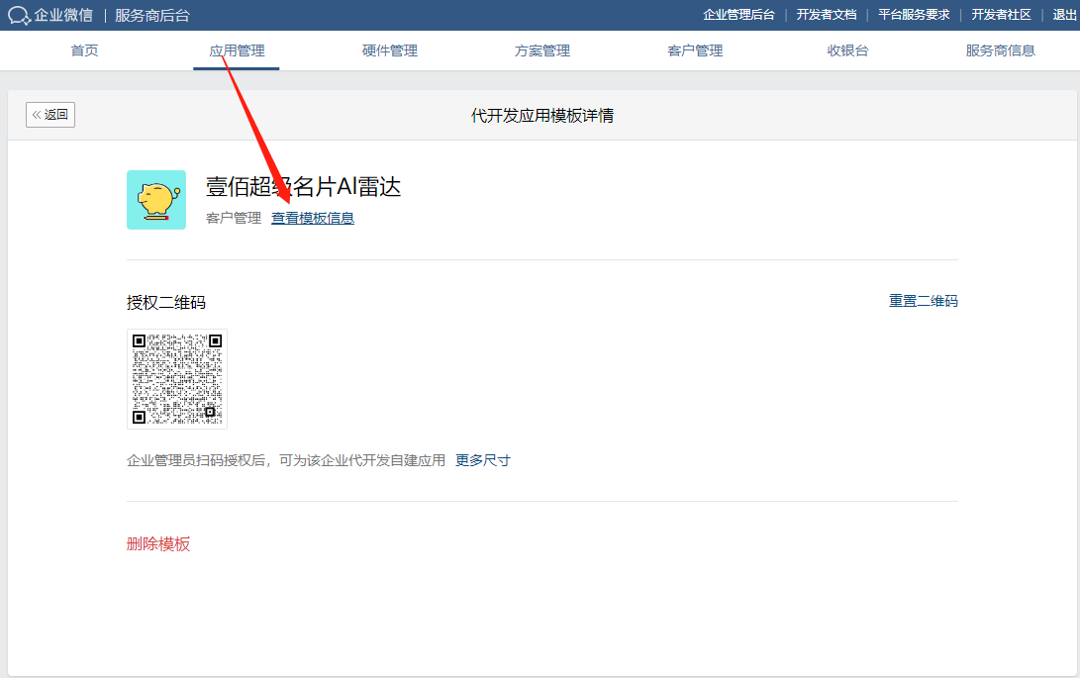
Task: Open the 开发者文档 link
Action: point(827,15)
